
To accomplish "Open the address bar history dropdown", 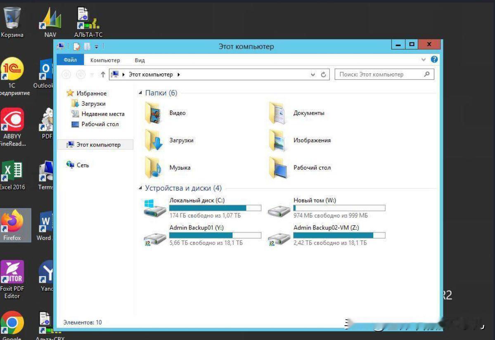I will pos(313,75).
